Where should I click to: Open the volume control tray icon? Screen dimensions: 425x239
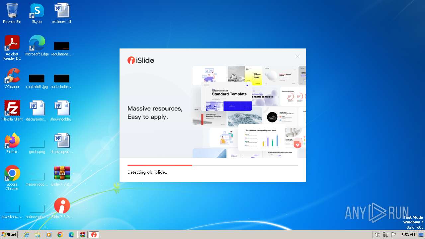coord(377,235)
